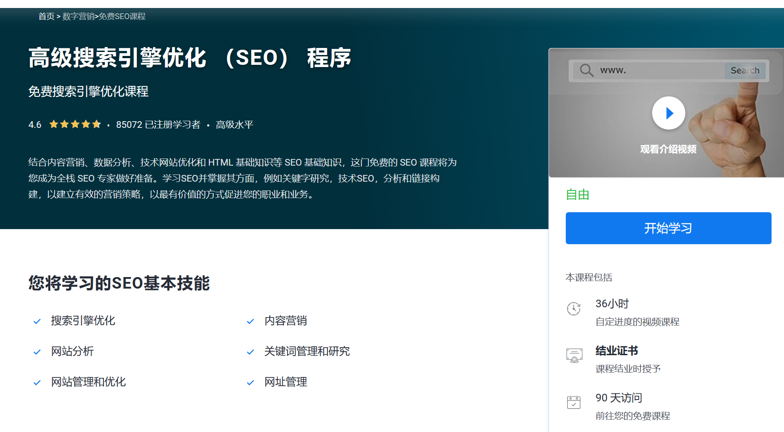Screen dimensions: 784x432
Task: Click the five-star rating icons
Action: pyautogui.click(x=75, y=124)
